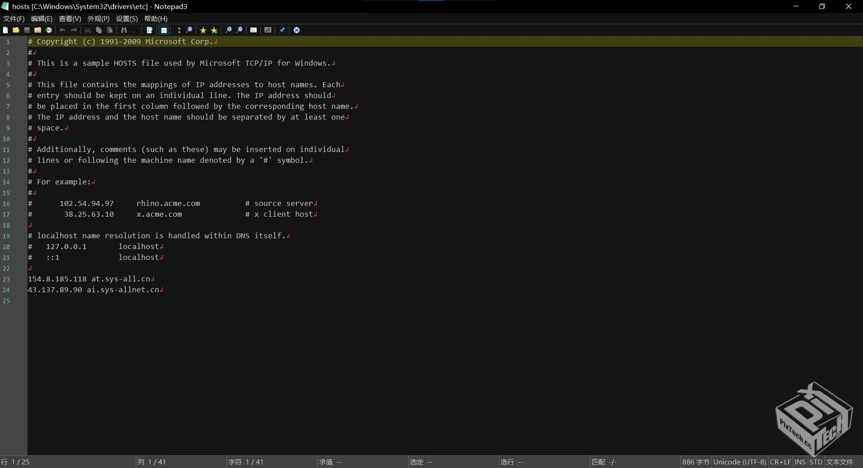This screenshot has width=863, height=468.
Task: Open a file with the folder icon
Action: [x=16, y=30]
